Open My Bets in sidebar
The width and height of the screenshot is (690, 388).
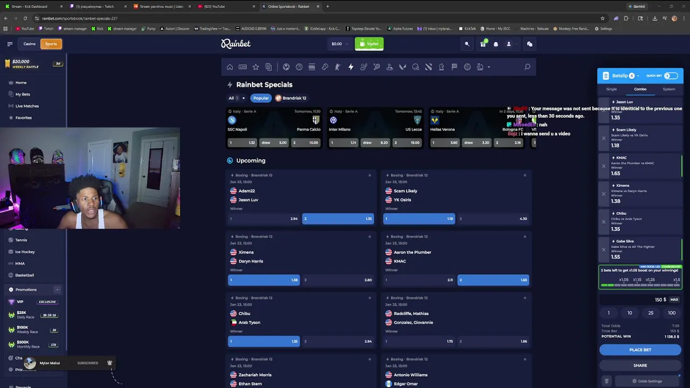23,94
